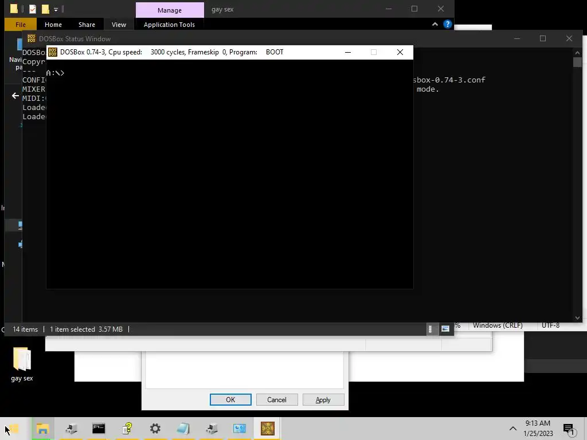Close the DOSBox Status Window
Screen dimensions: 587x440
point(569,38)
